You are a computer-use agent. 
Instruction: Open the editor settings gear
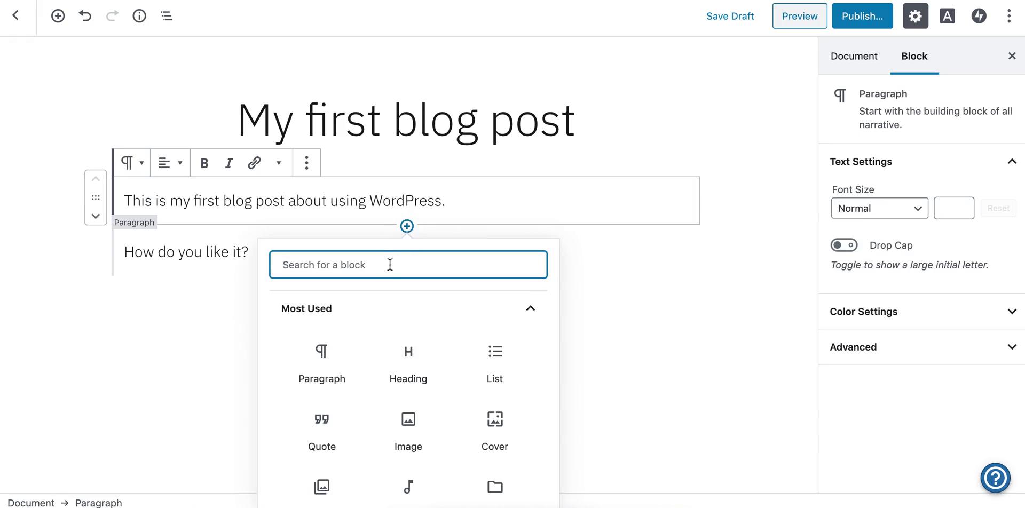pyautogui.click(x=915, y=15)
